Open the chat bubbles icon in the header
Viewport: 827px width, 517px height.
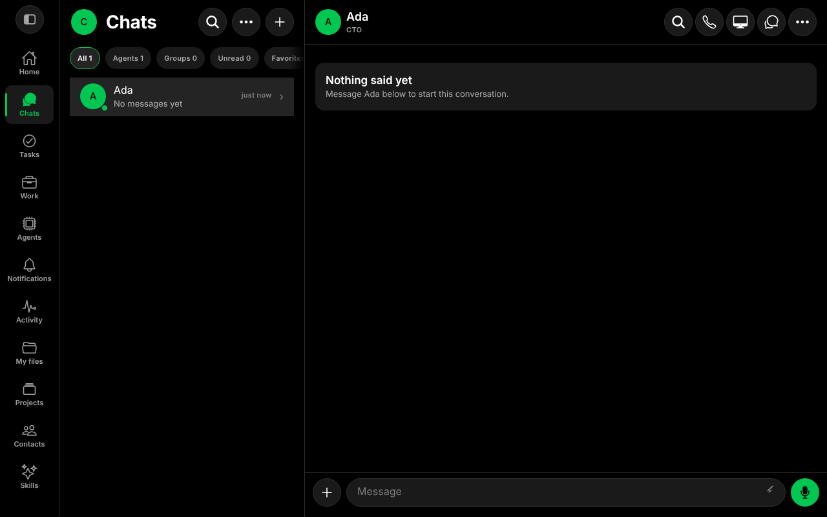[771, 22]
